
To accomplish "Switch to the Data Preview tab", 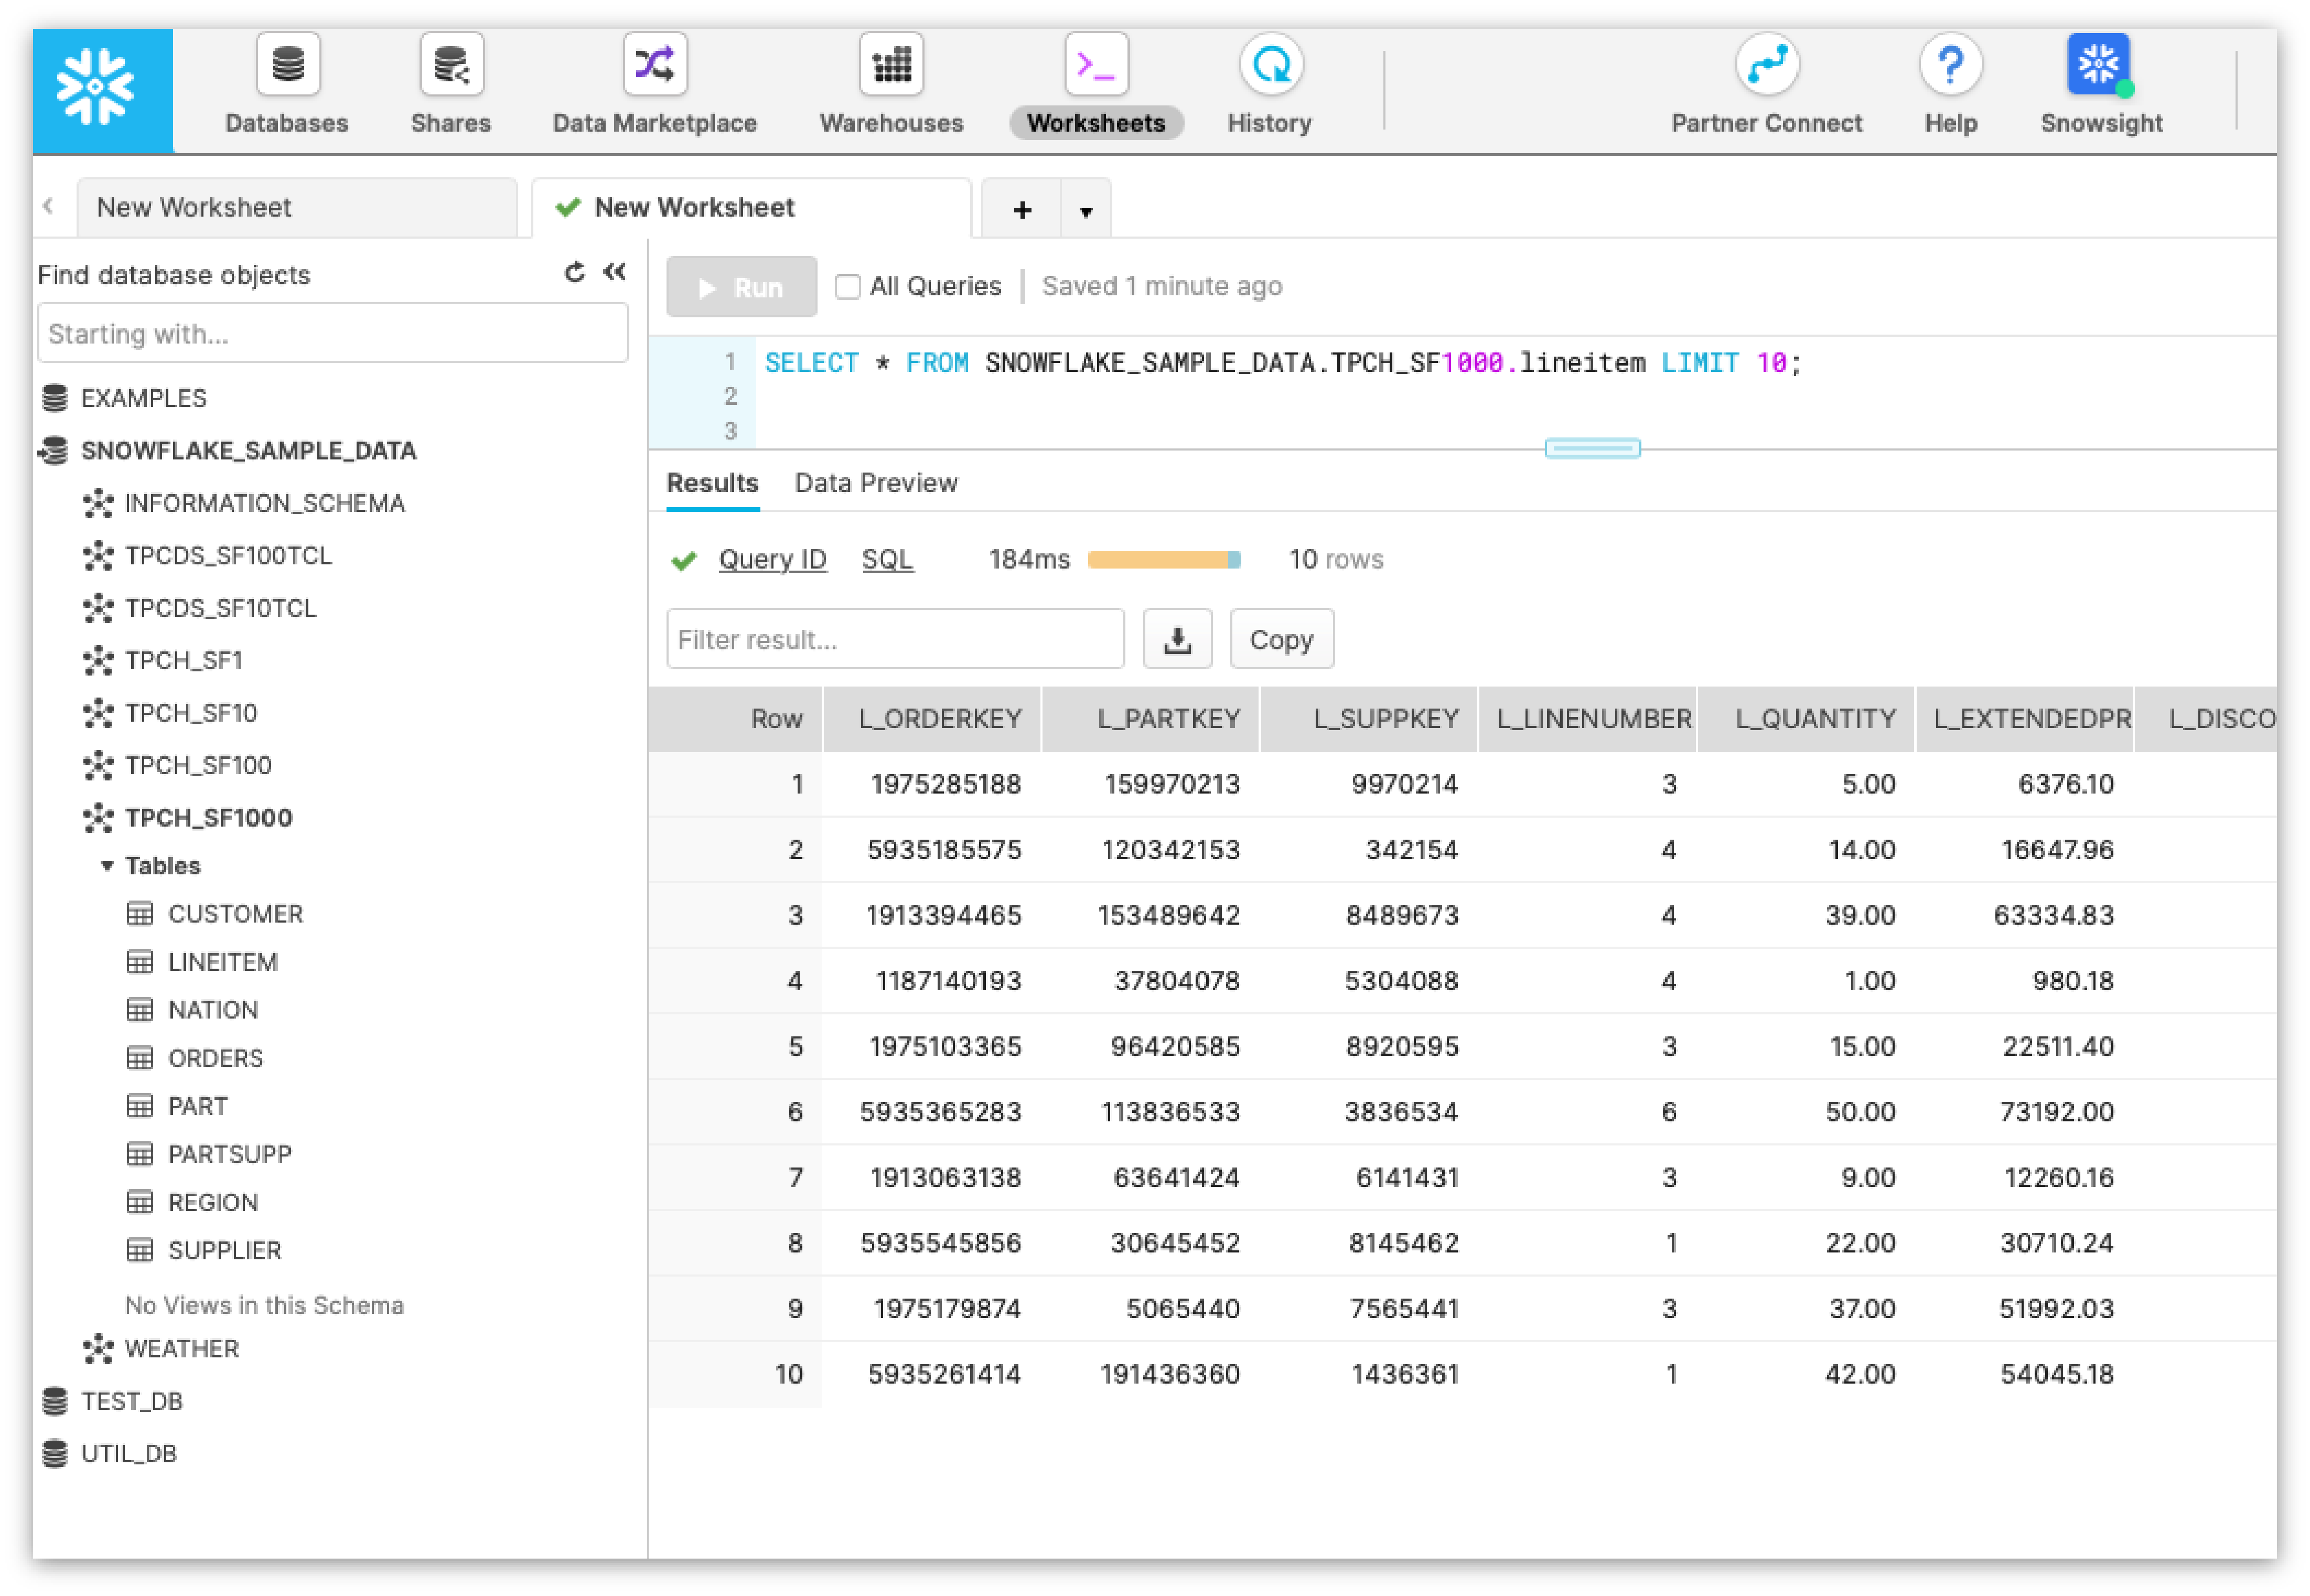I will coord(875,483).
